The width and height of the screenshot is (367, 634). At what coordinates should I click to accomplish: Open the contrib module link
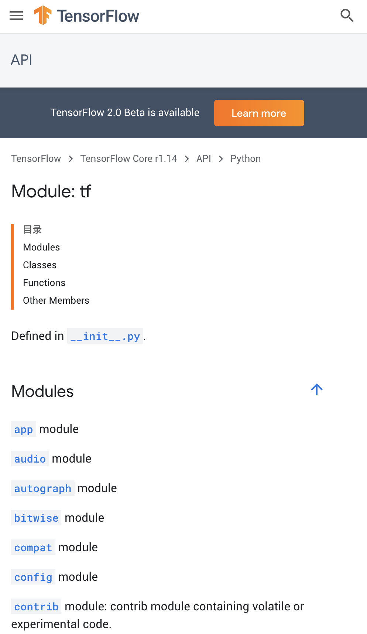point(36,607)
